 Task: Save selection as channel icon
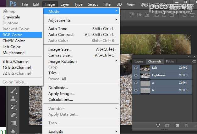tap(167, 125)
